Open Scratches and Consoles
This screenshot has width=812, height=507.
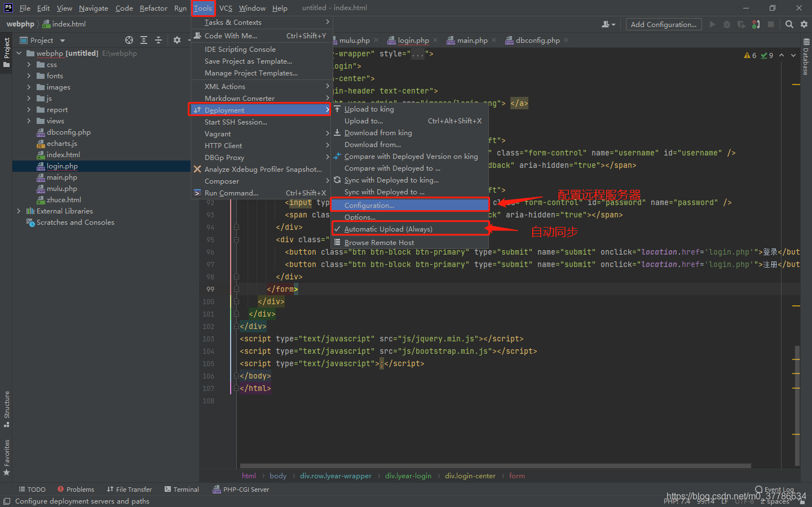click(x=75, y=222)
